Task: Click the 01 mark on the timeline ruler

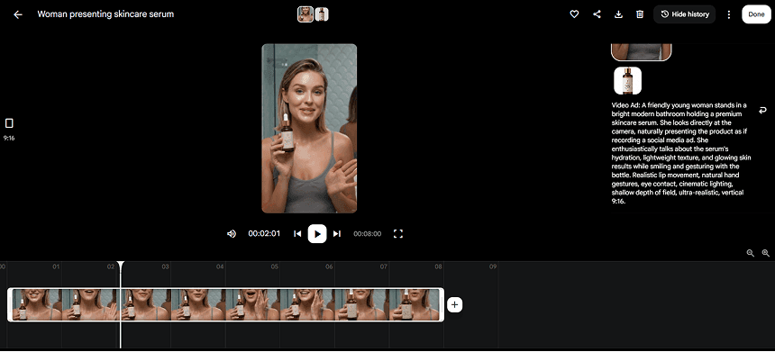Action: tap(56, 266)
